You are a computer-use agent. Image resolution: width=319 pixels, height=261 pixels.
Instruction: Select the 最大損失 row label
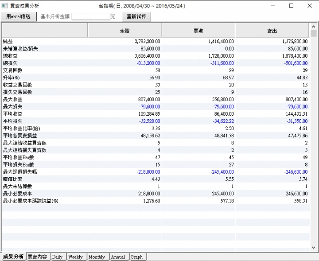(x=12, y=107)
